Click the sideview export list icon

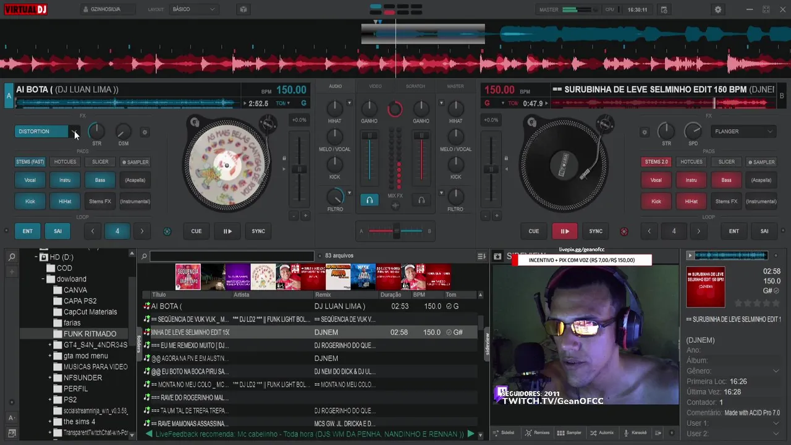click(x=658, y=433)
